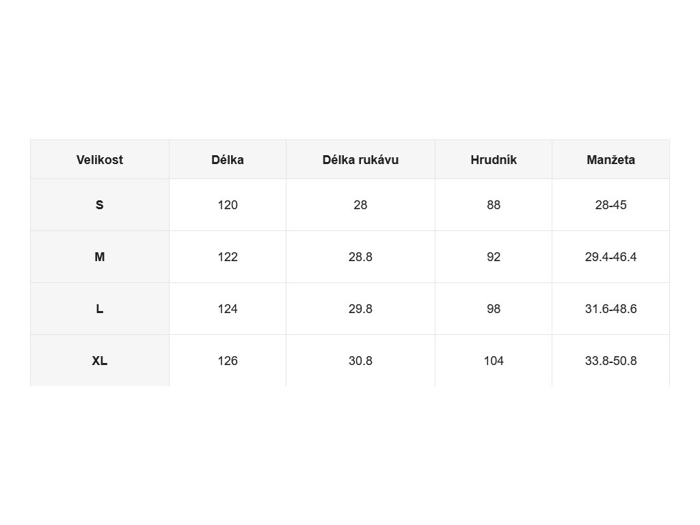
Task: Select the size L row label
Action: 100,309
